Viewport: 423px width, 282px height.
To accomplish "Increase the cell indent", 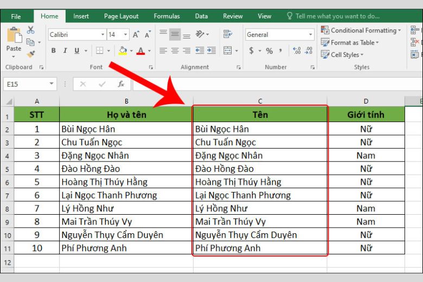I will 211,50.
